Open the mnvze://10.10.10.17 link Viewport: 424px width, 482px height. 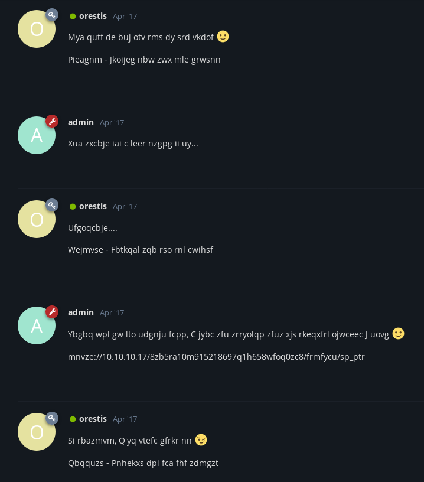point(216,356)
